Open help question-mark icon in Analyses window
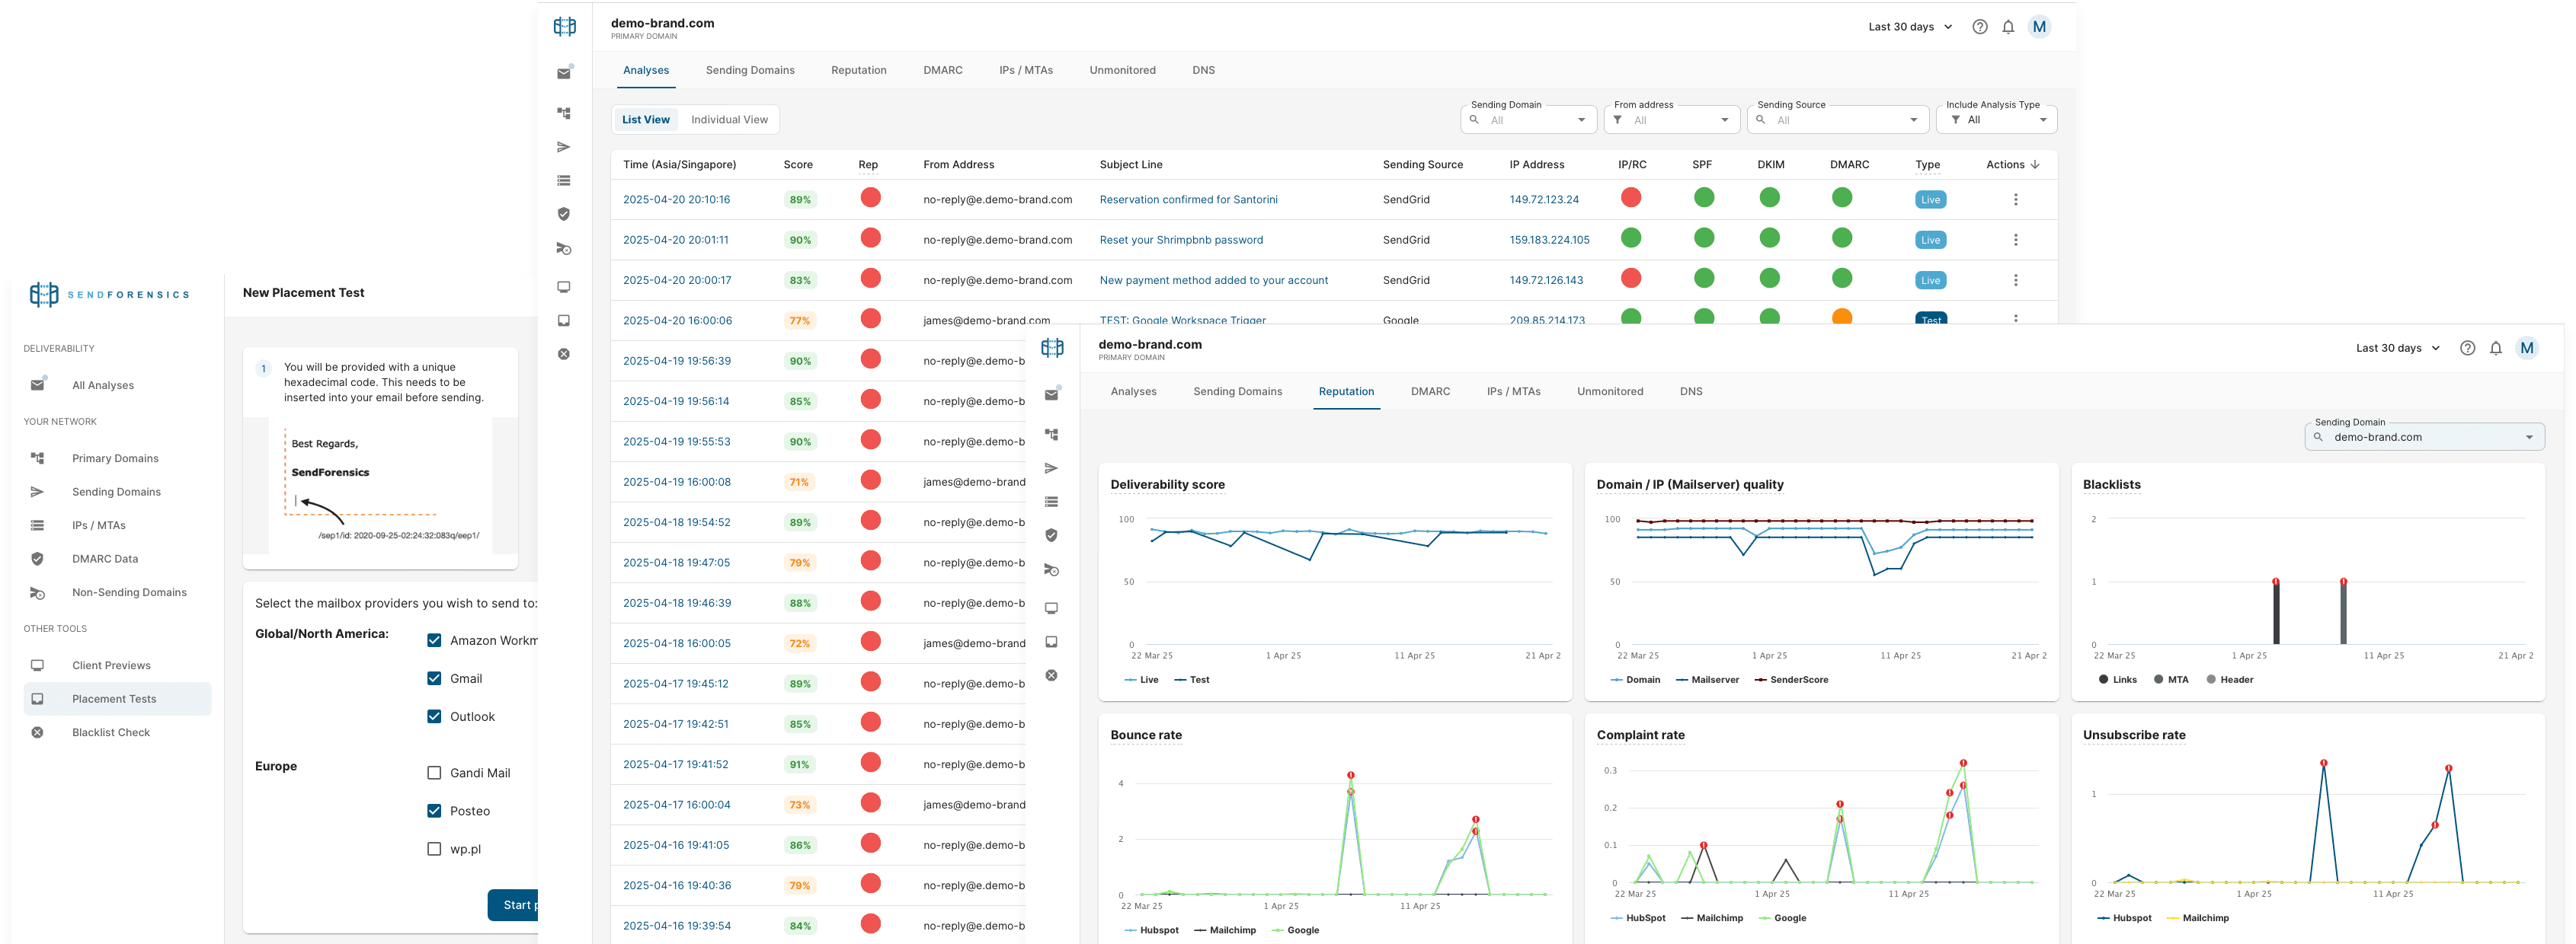The width and height of the screenshot is (2576, 944). point(1979,27)
